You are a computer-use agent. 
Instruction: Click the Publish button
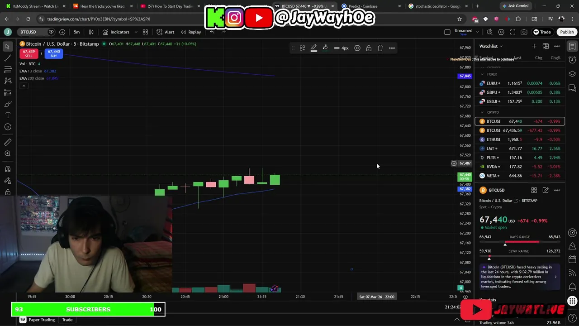[x=567, y=32]
